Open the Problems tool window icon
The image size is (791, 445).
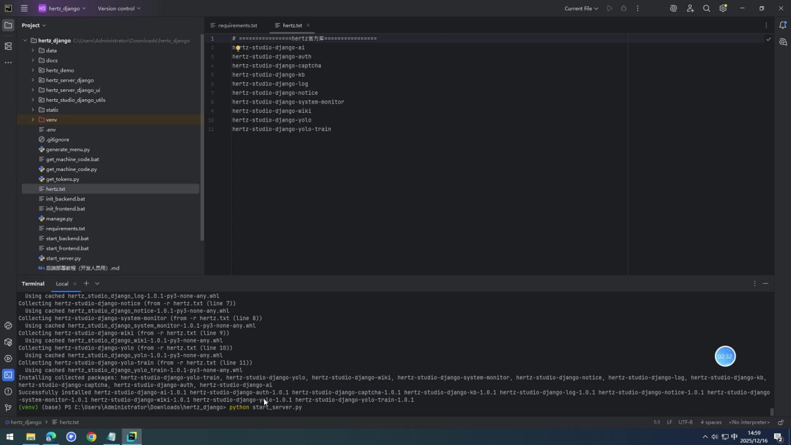(x=8, y=391)
